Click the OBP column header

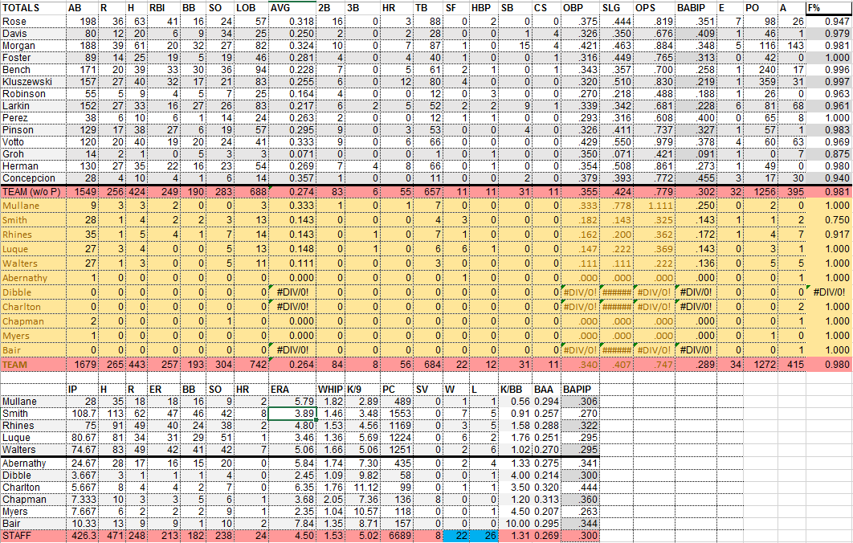581,7
